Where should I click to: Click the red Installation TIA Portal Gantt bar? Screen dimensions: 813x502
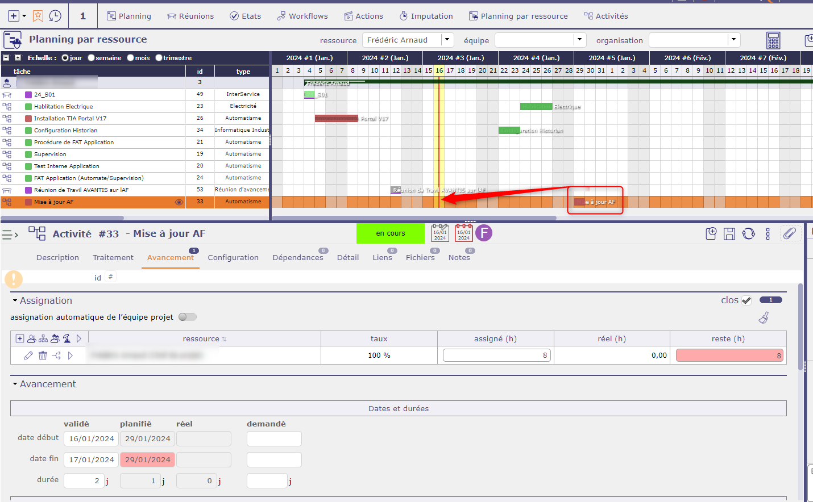click(336, 119)
